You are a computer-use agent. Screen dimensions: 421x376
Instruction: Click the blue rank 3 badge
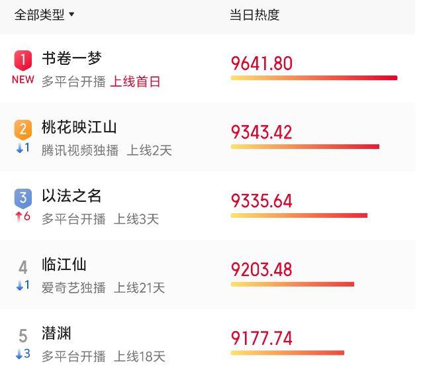pos(23,199)
